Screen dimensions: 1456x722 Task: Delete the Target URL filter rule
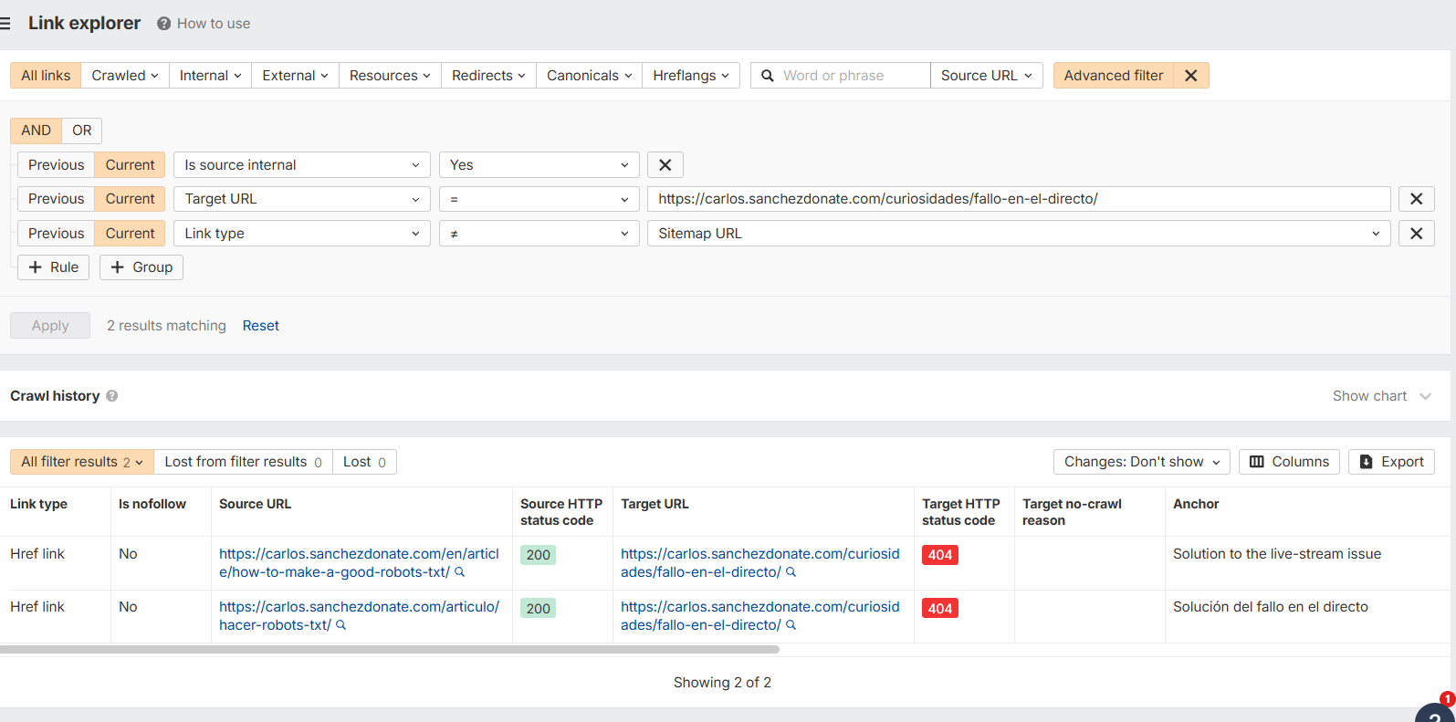[x=1416, y=199]
